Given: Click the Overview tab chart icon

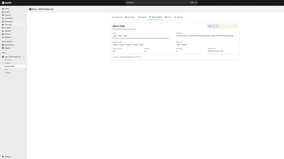Looking at the screenshot, I should tap(113, 17).
